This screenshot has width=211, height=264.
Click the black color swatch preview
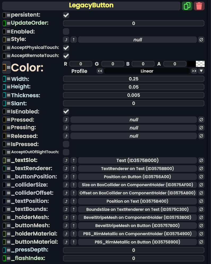tap(191, 64)
